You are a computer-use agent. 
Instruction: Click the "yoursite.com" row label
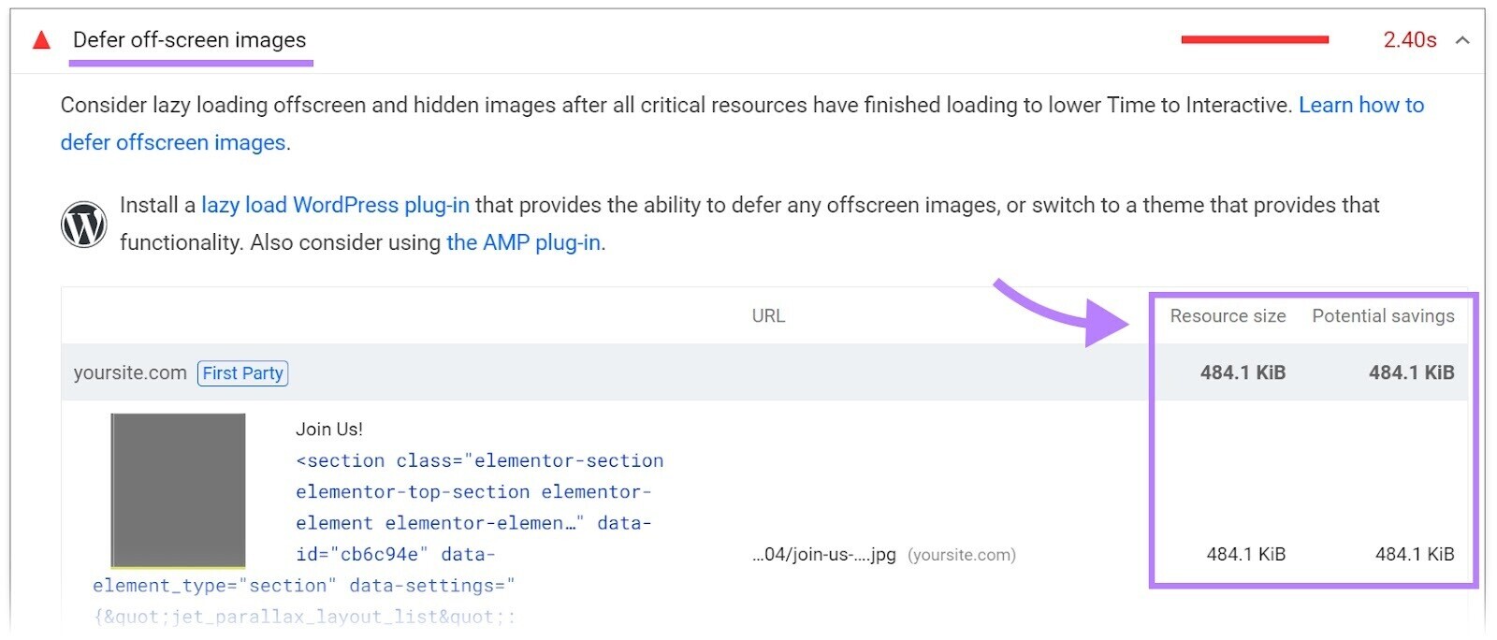130,372
